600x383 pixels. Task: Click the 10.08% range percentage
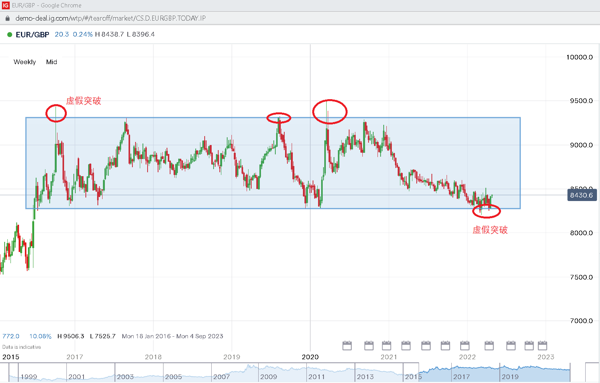(40, 336)
